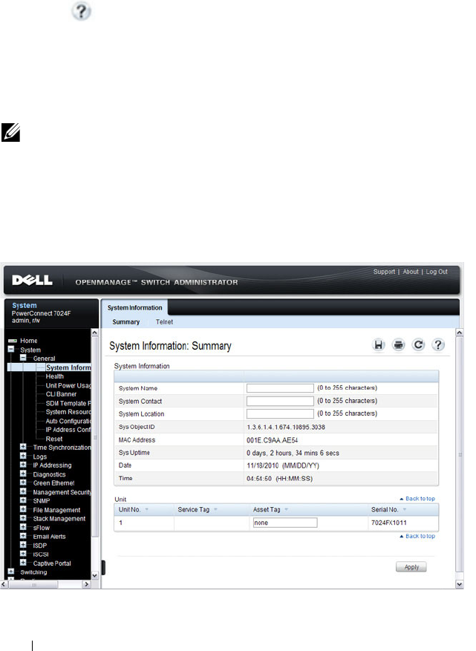Image resolution: width=476 pixels, height=651 pixels.
Task: Click the Asset Tag field containing none
Action: tap(285, 523)
